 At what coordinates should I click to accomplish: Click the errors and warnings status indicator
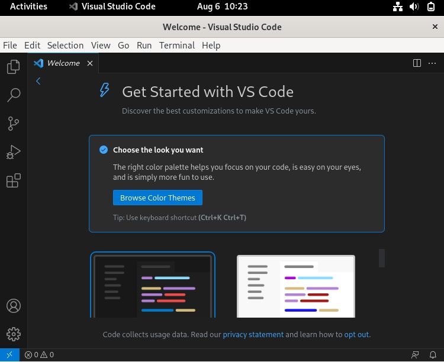(39, 355)
